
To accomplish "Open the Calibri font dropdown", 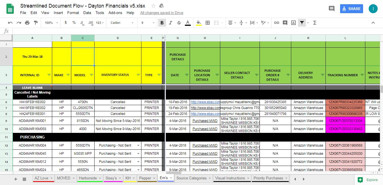I will click(122, 23).
